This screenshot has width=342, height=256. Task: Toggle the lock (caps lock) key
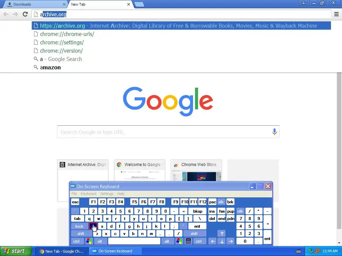coord(79,226)
